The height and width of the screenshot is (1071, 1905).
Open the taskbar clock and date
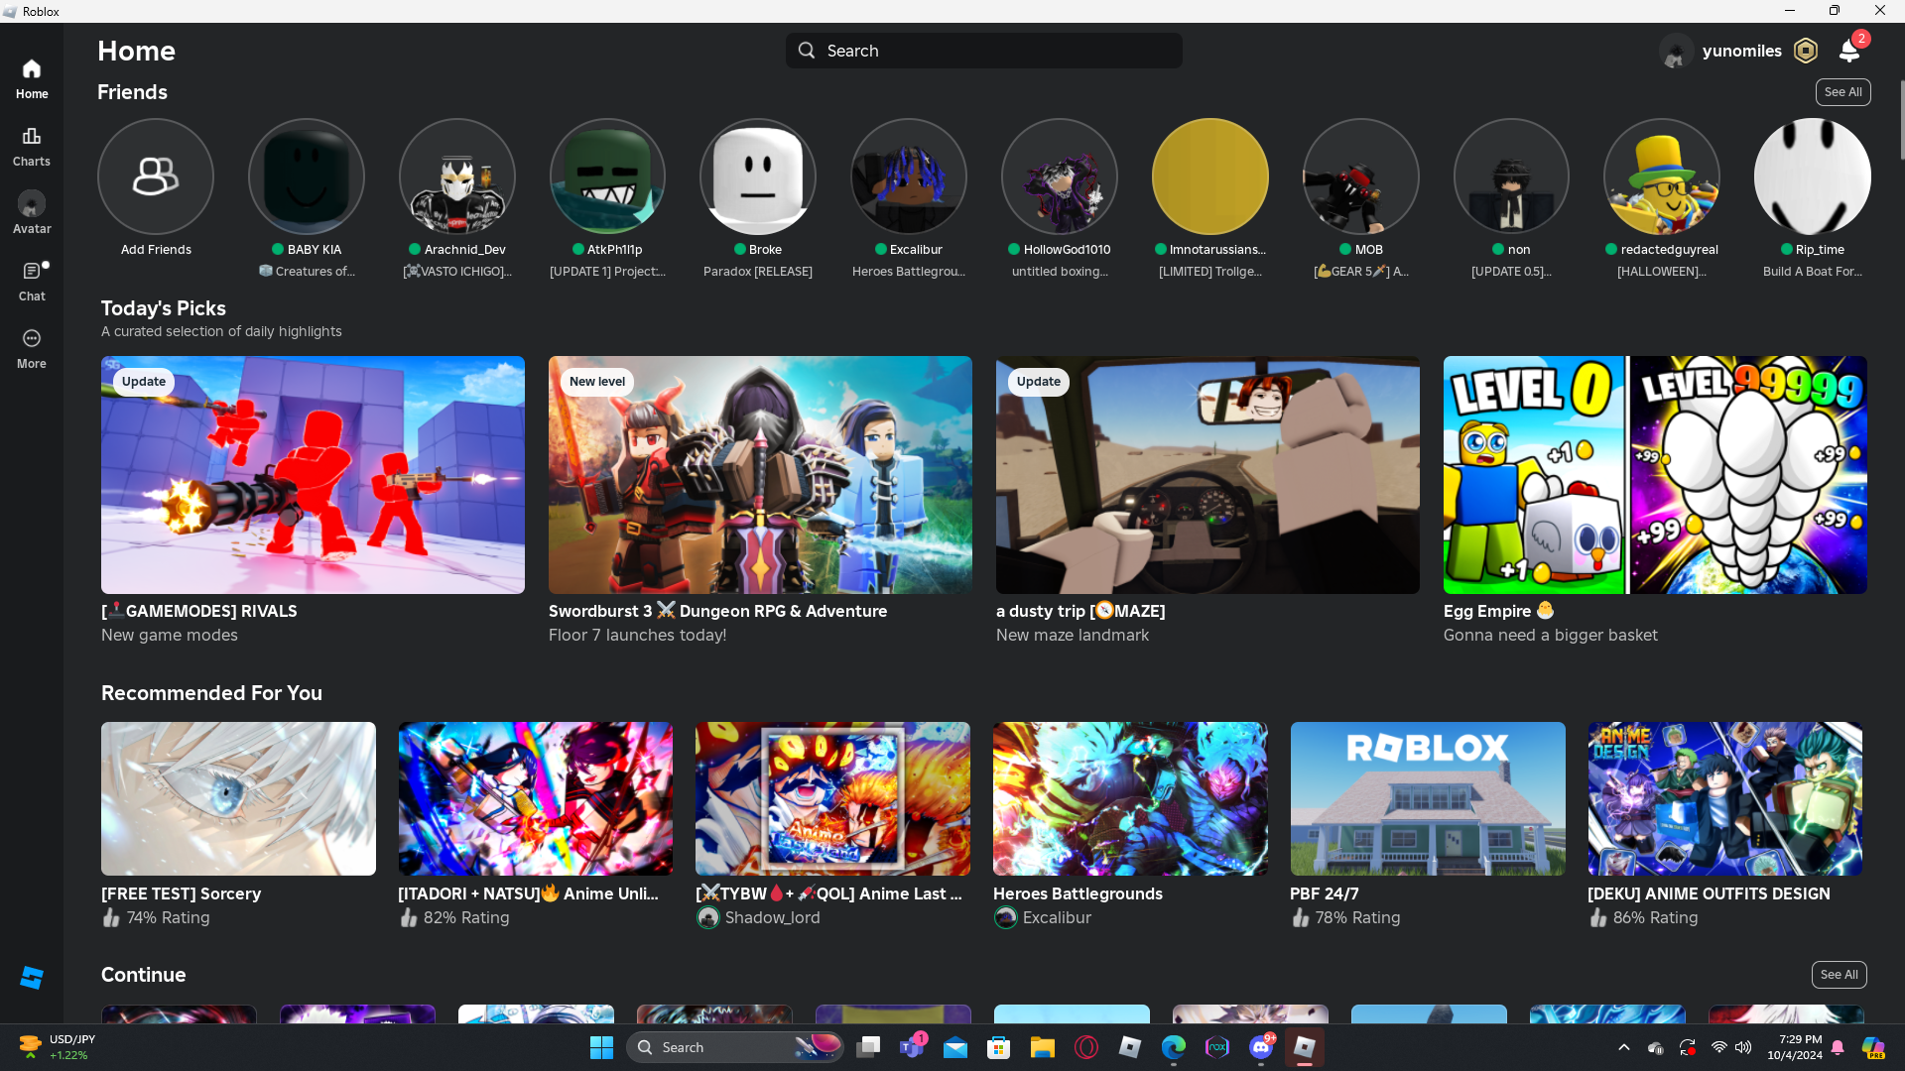click(x=1795, y=1047)
